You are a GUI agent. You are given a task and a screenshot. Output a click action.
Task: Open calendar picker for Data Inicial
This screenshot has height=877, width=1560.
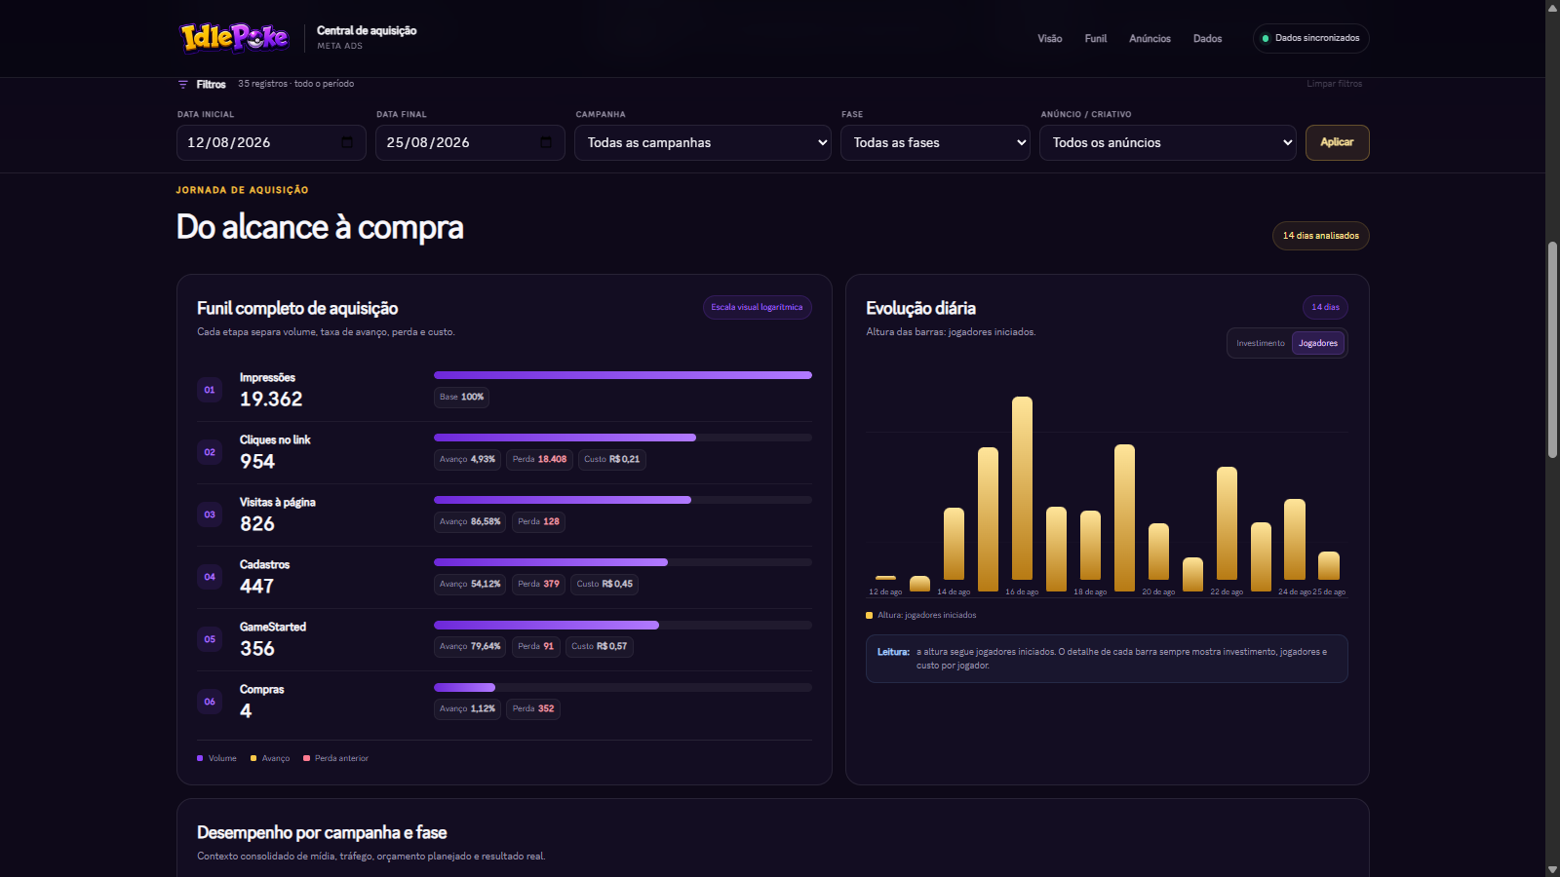(347, 142)
